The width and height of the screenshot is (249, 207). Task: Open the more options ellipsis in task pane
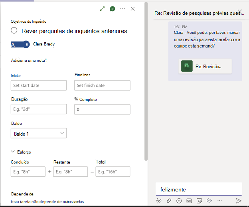click(x=123, y=9)
